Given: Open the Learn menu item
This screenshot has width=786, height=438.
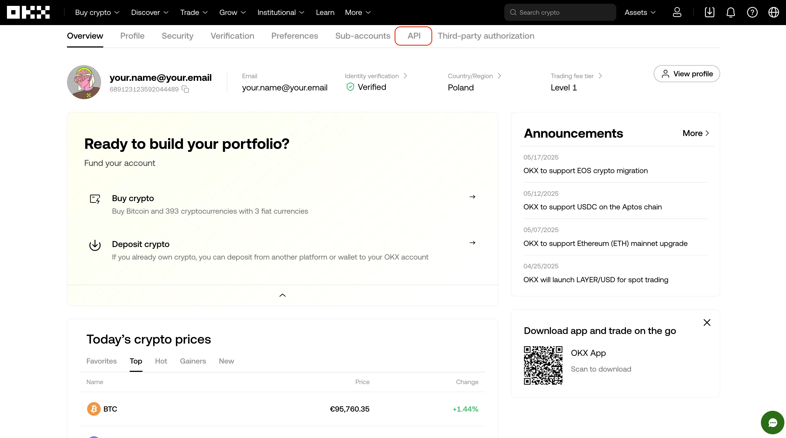Looking at the screenshot, I should [x=325, y=12].
